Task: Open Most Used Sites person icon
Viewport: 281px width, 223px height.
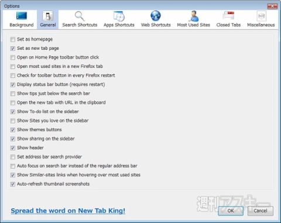Action: [x=194, y=16]
